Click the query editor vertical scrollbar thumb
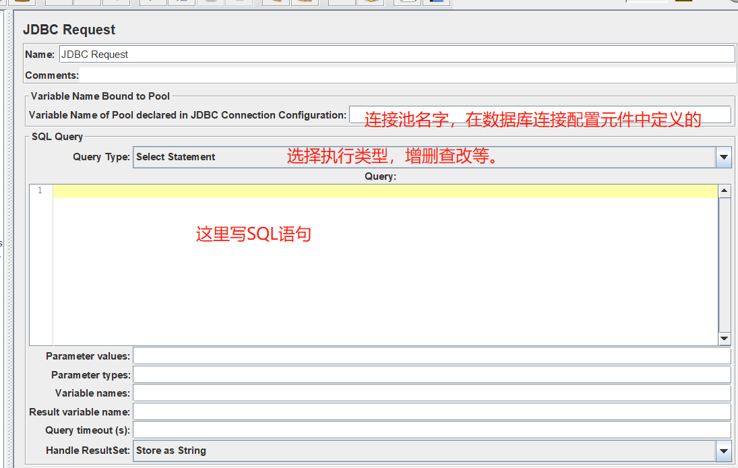 tap(725, 265)
